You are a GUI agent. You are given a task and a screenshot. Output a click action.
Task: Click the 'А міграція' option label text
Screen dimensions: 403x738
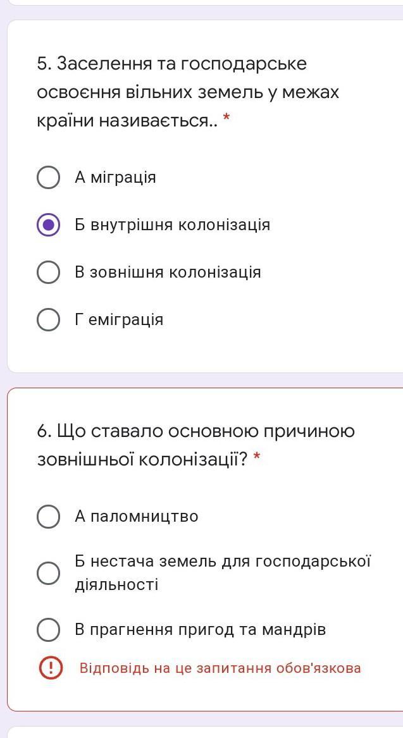(x=115, y=178)
